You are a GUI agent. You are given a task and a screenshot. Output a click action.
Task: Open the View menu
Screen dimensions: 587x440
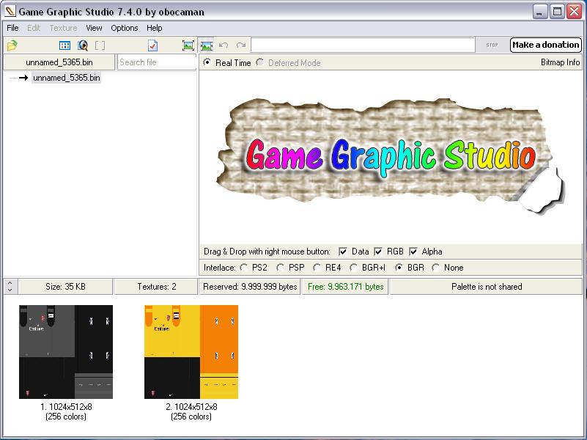click(94, 28)
